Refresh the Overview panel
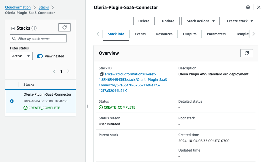 click(x=246, y=53)
